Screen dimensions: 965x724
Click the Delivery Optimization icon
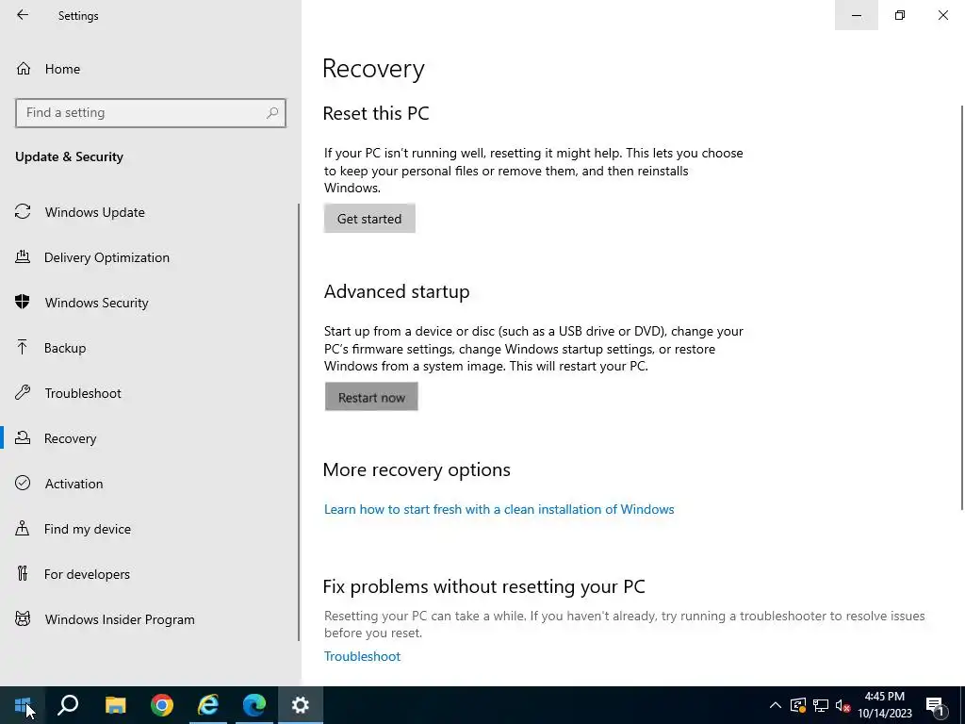point(23,256)
